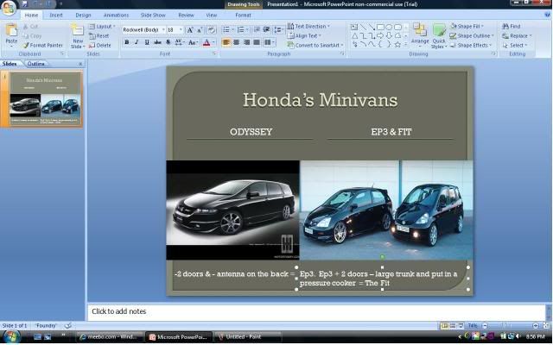Screen dimensions: 553x345
Task: Toggle Align Text Left
Action: 226,42
